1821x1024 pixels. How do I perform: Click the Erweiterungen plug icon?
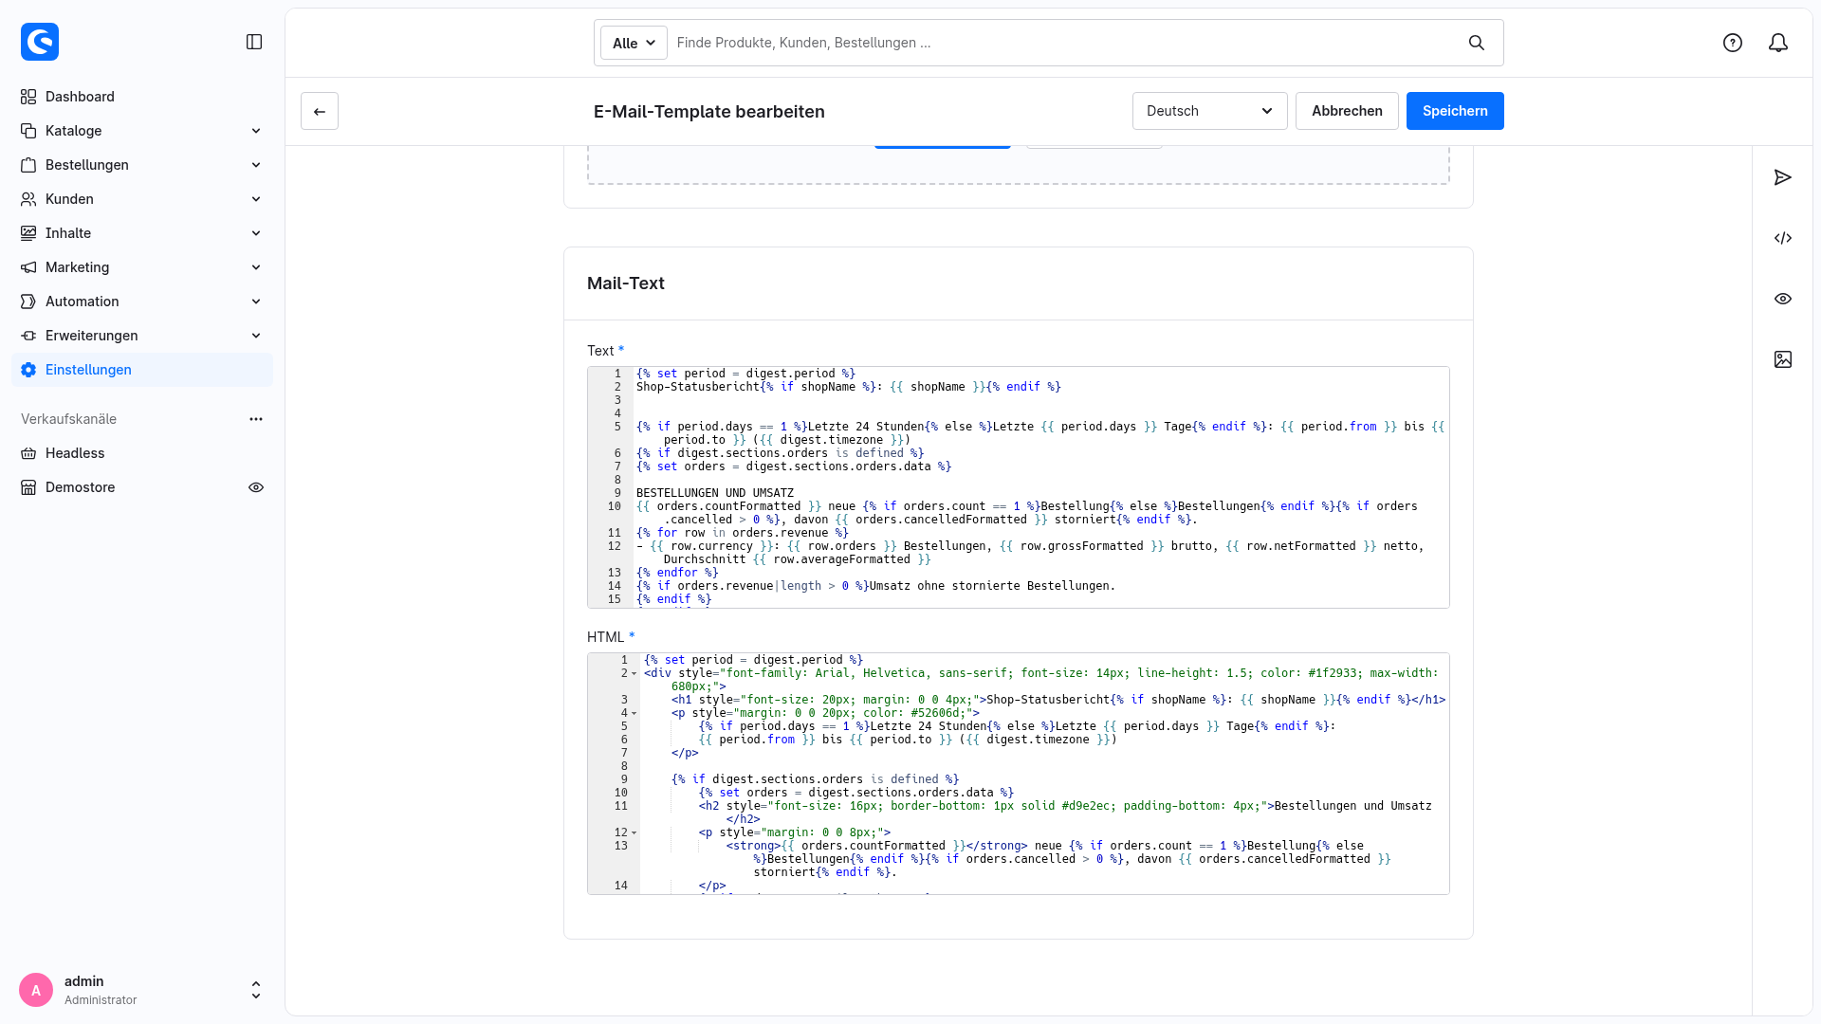click(28, 336)
